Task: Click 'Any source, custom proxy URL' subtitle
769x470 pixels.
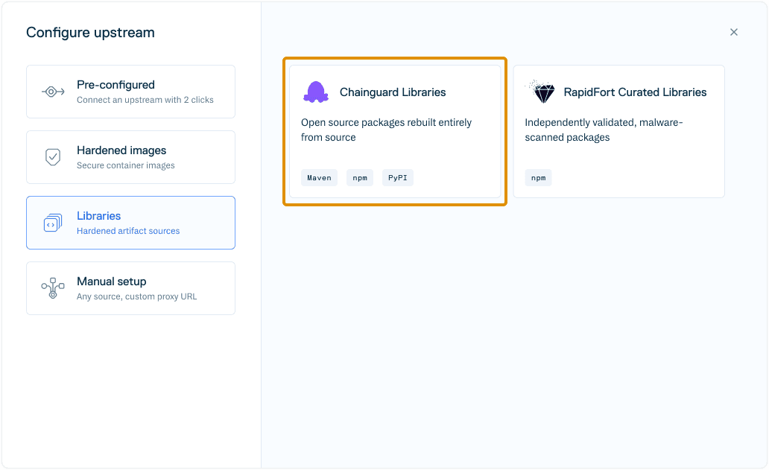Action: 137,296
